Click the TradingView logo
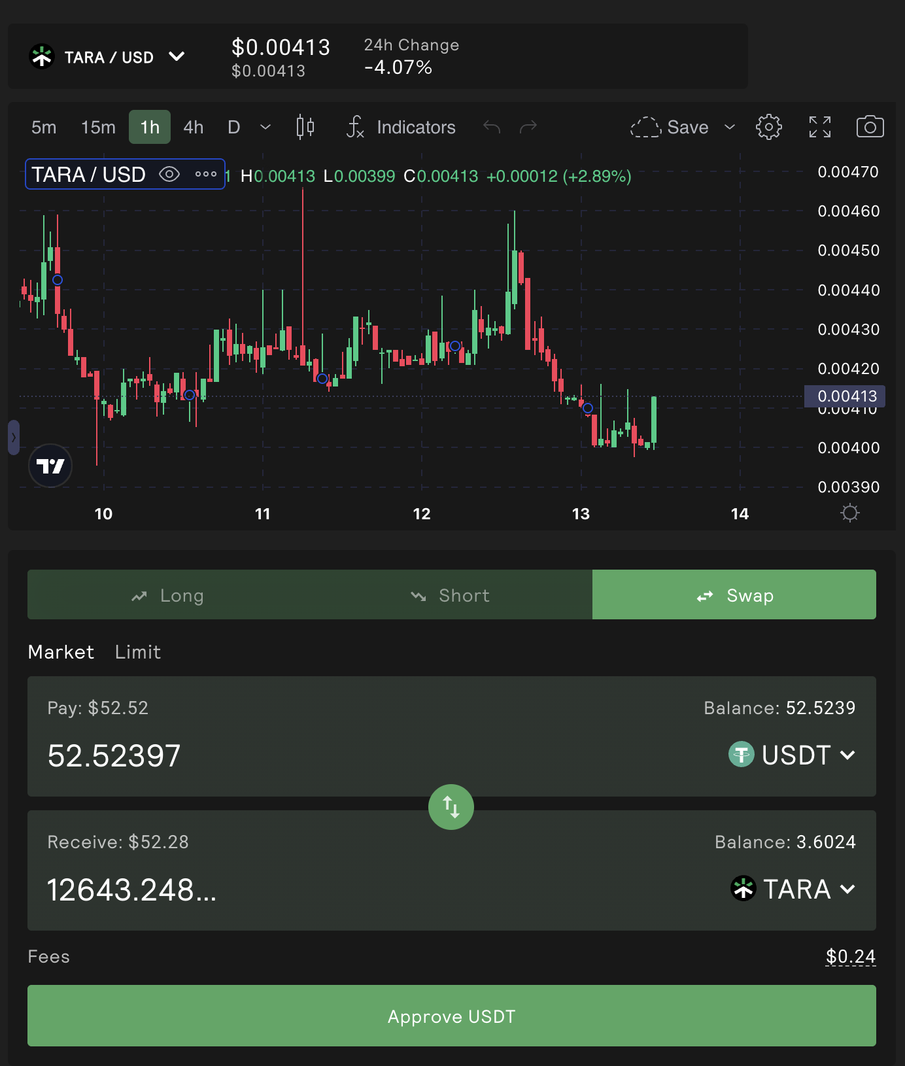This screenshot has width=905, height=1066. pyautogui.click(x=50, y=466)
